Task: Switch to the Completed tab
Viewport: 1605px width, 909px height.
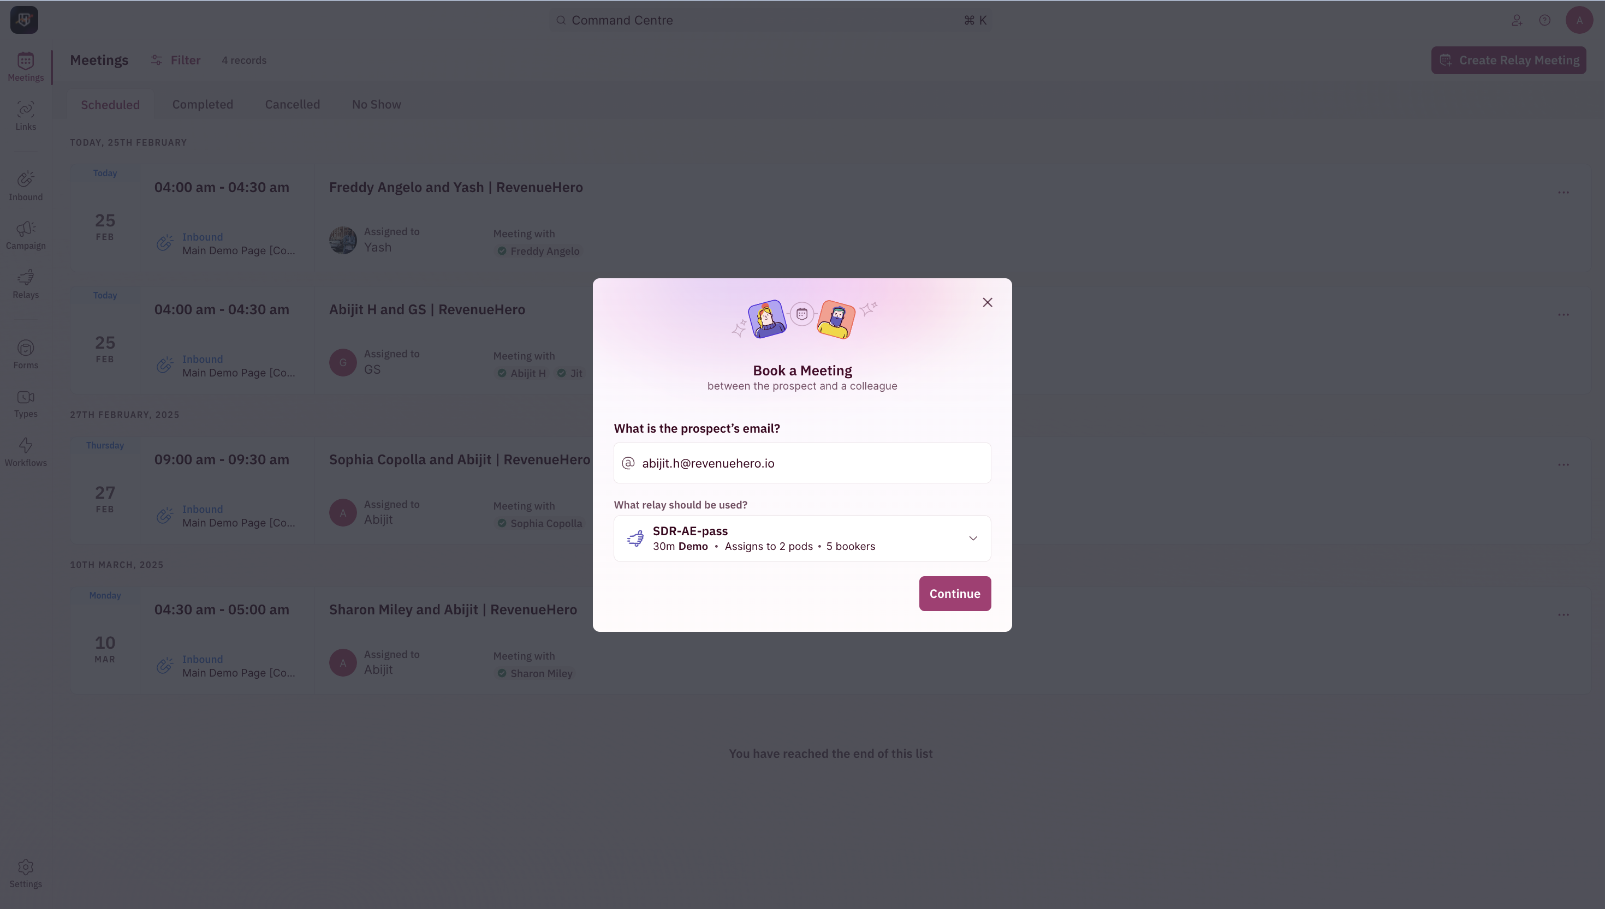Action: point(203,104)
